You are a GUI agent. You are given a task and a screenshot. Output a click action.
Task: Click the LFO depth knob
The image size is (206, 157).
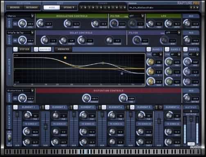169,24
